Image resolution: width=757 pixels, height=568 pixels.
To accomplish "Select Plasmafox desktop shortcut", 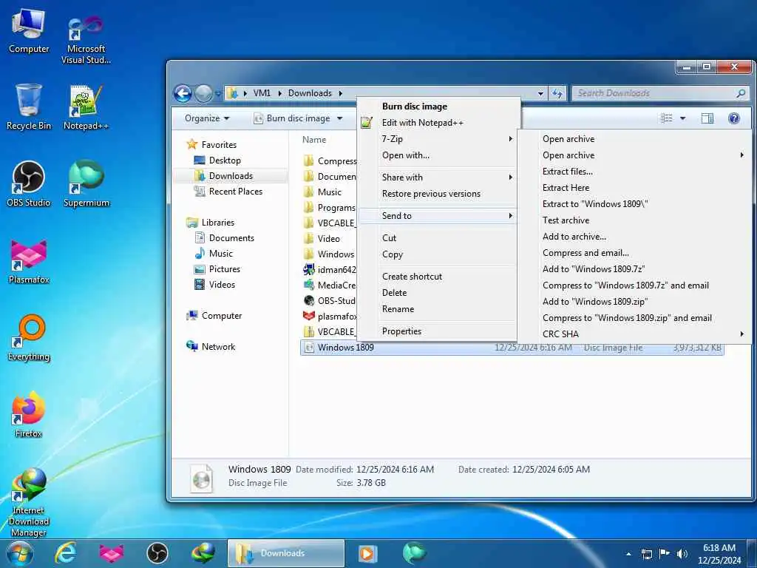I will pos(29,261).
